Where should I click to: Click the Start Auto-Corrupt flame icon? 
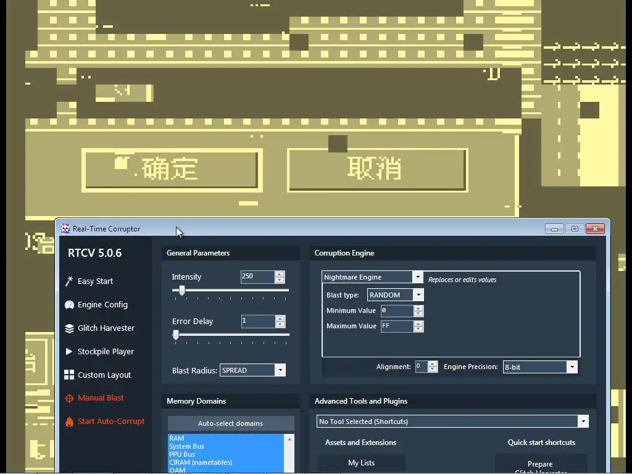69,422
